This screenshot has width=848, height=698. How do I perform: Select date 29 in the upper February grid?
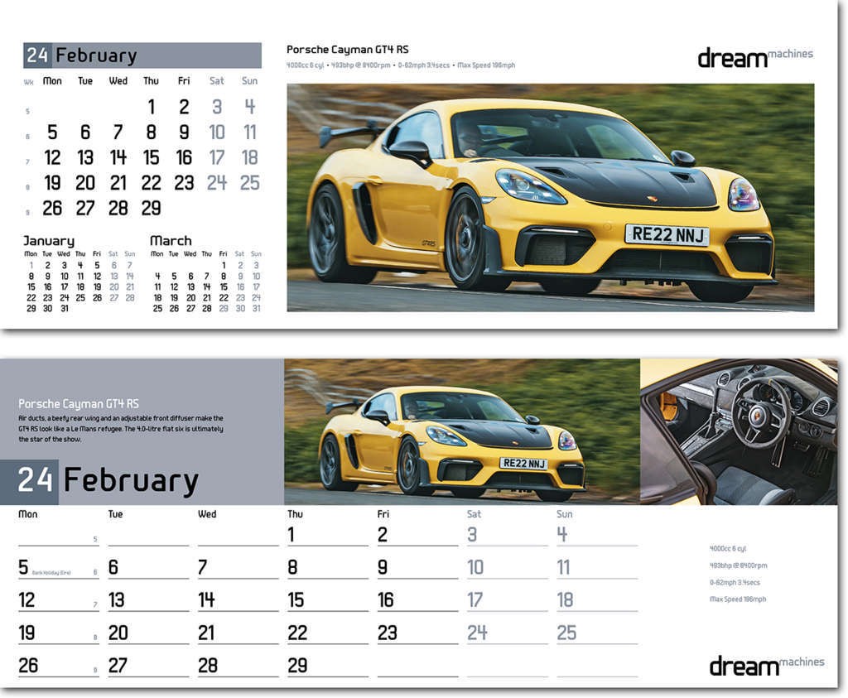[152, 208]
